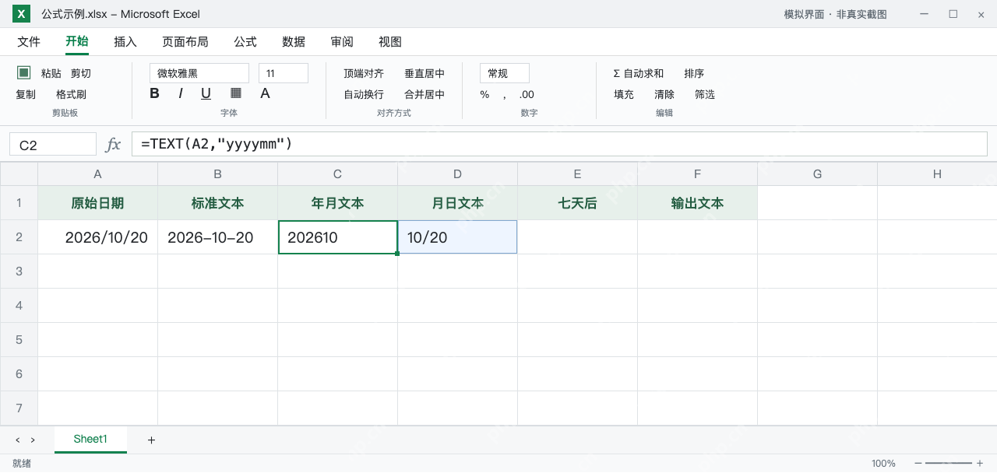Screen dimensions: 997x473
Task: Click the 原始日期 header cell
Action: [97, 203]
